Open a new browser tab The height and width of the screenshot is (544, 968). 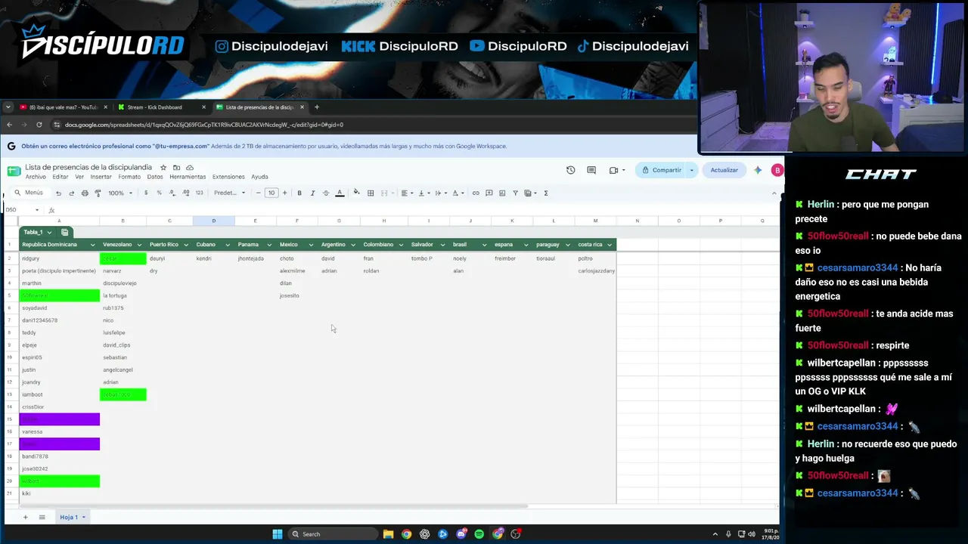pos(317,107)
